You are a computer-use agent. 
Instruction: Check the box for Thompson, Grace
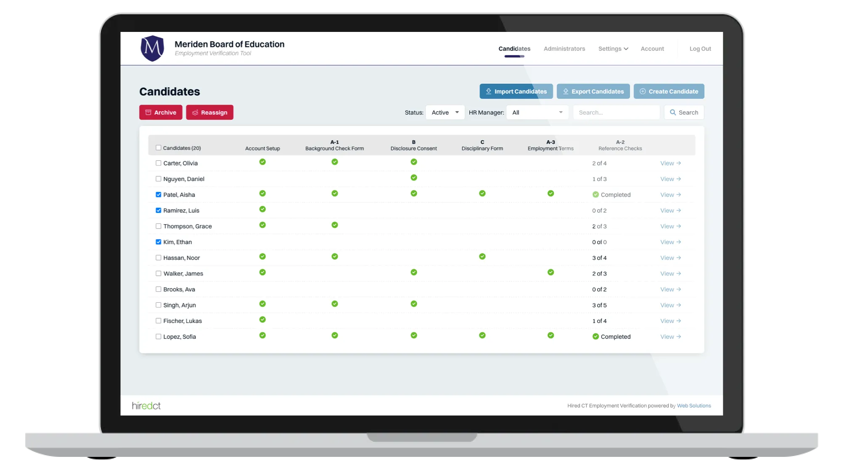[x=159, y=226]
